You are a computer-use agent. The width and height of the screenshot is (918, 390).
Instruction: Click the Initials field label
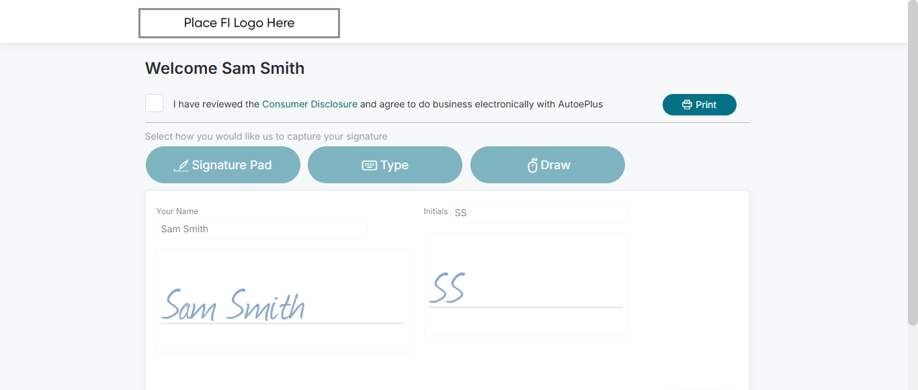435,211
